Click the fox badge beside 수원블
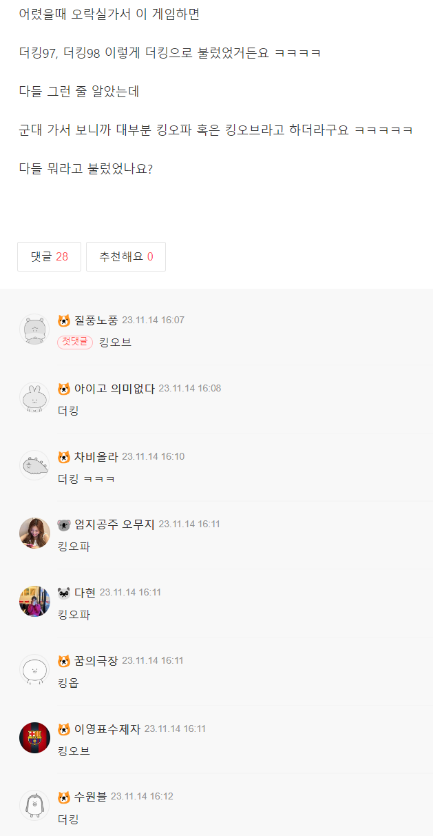The image size is (433, 836). coord(64,797)
